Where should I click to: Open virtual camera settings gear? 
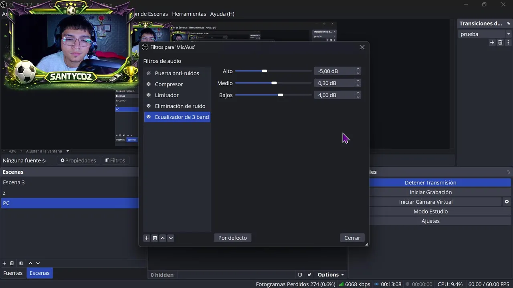click(x=507, y=202)
